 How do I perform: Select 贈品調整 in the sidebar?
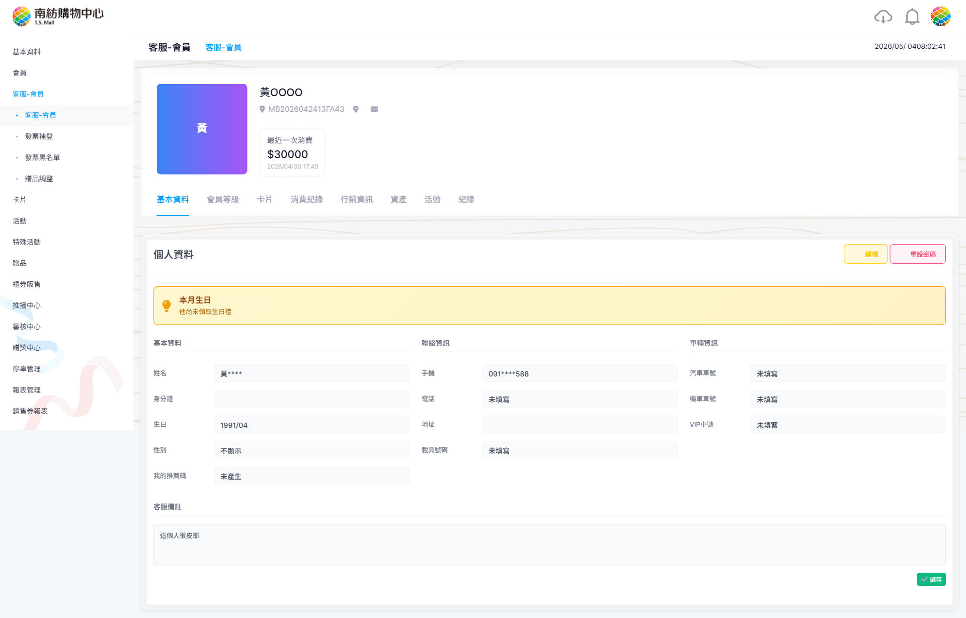(x=39, y=179)
